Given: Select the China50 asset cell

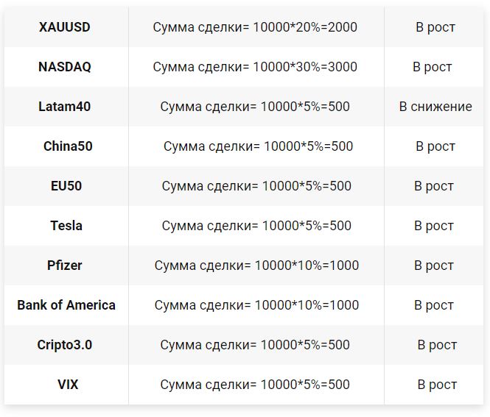Looking at the screenshot, I should click(x=68, y=146).
